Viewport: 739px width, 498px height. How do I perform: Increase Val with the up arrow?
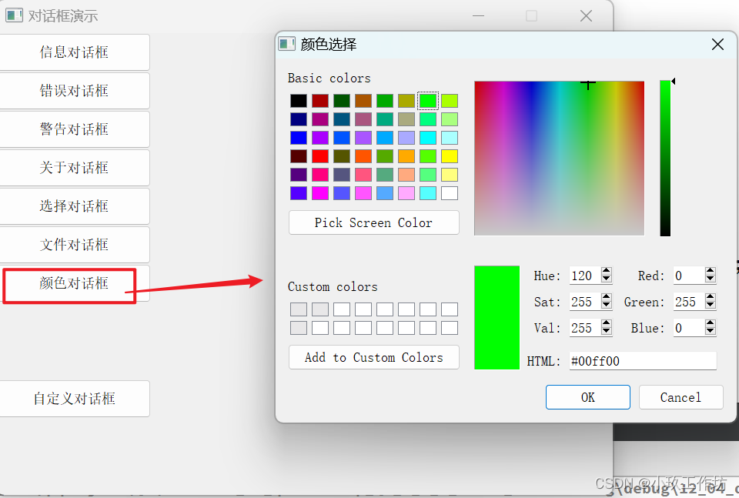607,324
